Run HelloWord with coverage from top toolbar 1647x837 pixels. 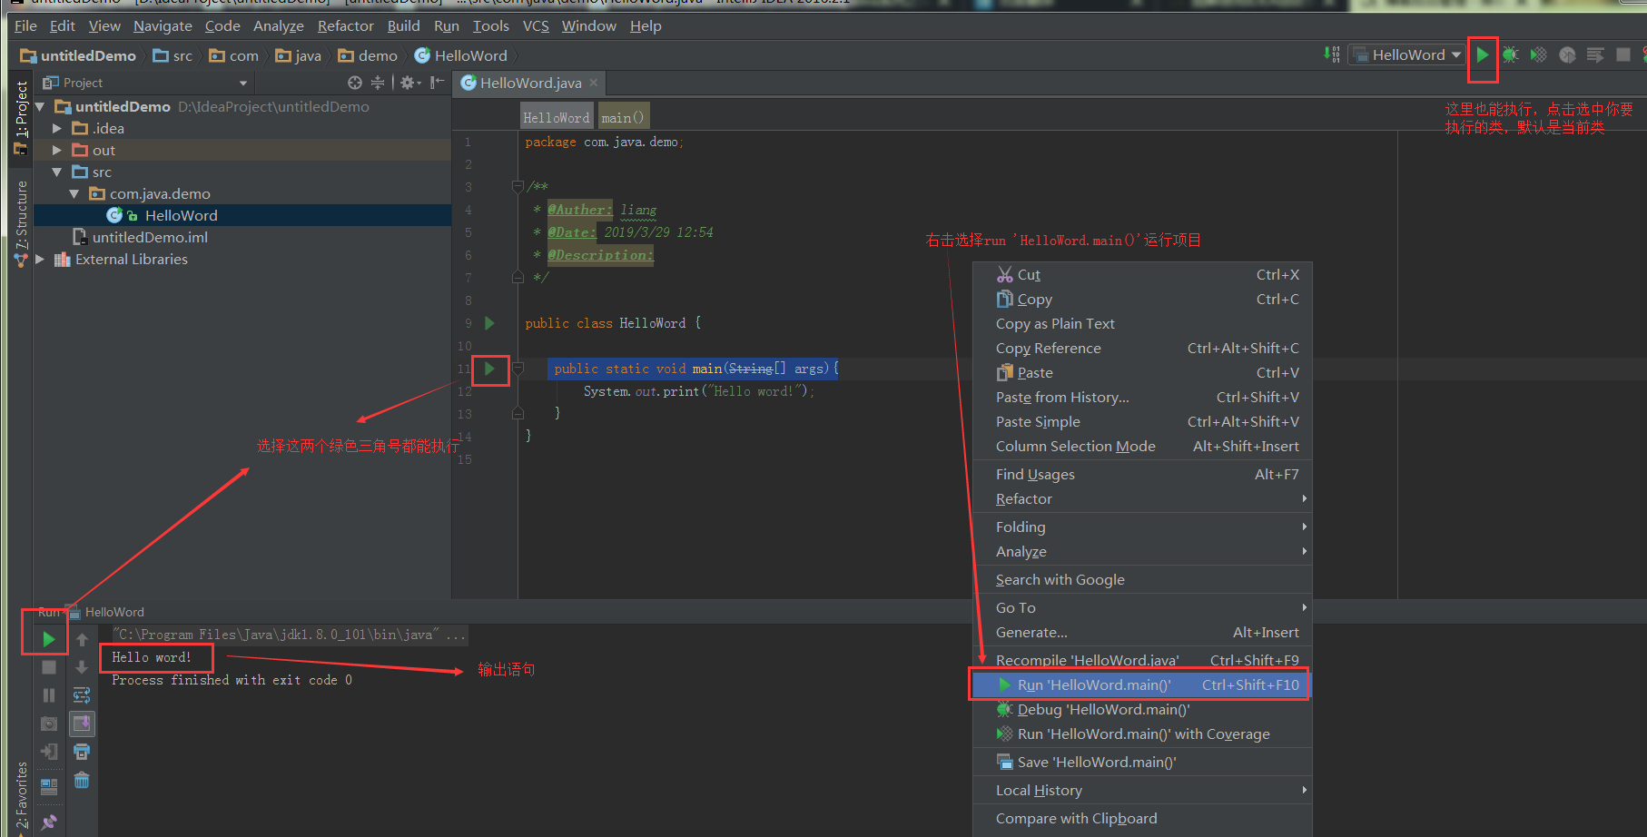click(1538, 55)
